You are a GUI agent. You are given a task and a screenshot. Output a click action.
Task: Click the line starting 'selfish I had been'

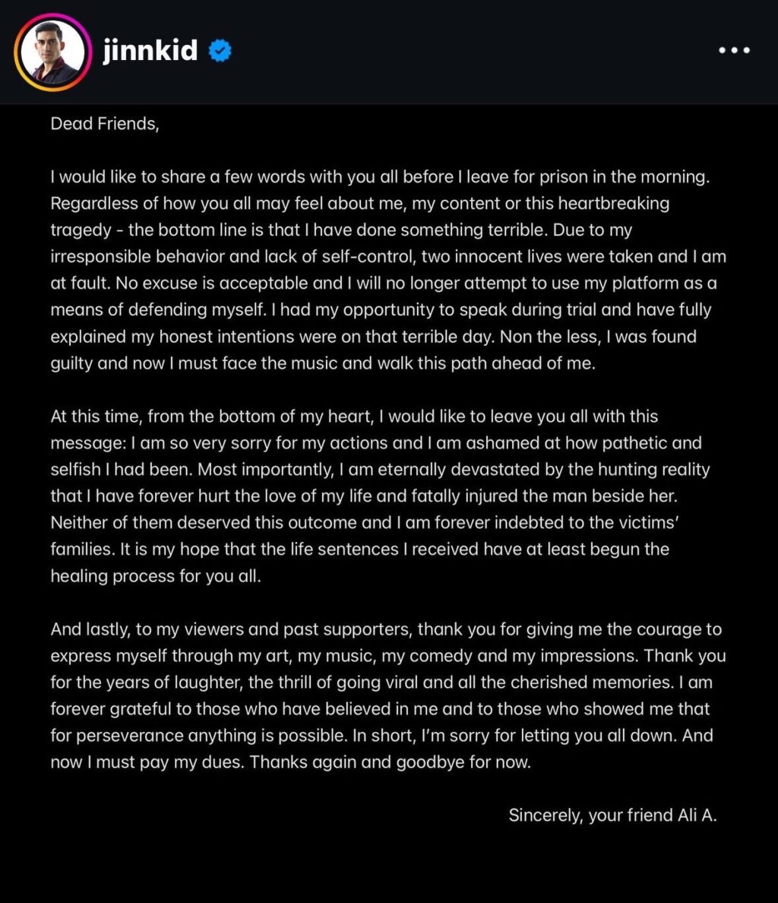click(380, 470)
